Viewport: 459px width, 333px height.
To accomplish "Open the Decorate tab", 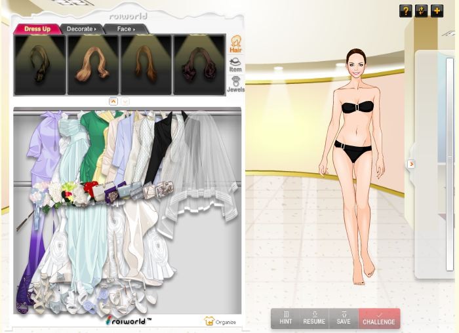I will [81, 29].
